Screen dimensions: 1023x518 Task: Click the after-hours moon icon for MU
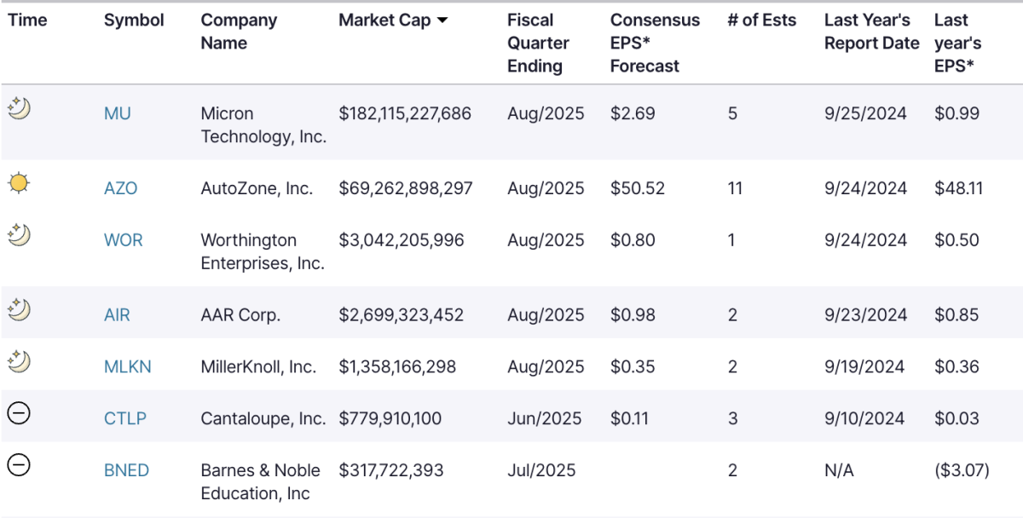coord(19,107)
